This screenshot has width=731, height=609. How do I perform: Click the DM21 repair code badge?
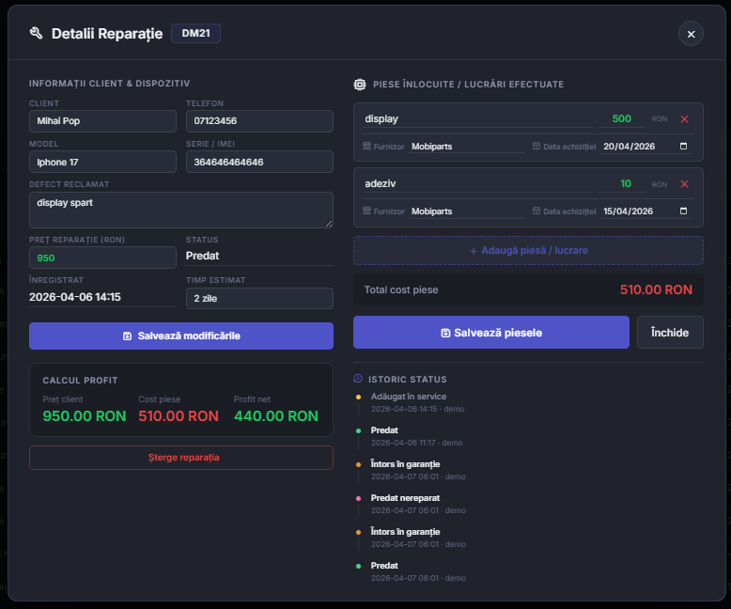195,33
